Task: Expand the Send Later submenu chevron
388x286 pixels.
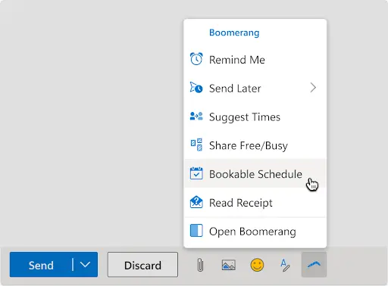Action: click(x=313, y=88)
